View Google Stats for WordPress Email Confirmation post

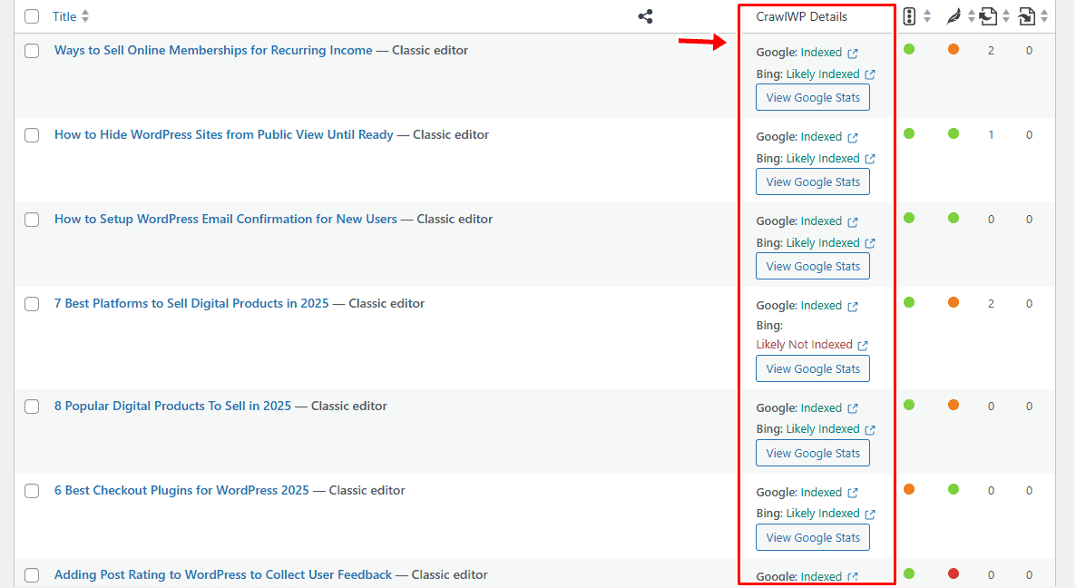click(813, 266)
